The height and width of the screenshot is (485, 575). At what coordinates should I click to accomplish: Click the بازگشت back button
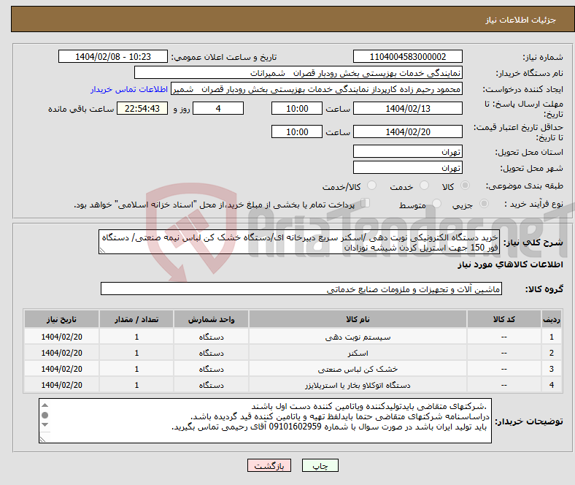click(x=269, y=465)
